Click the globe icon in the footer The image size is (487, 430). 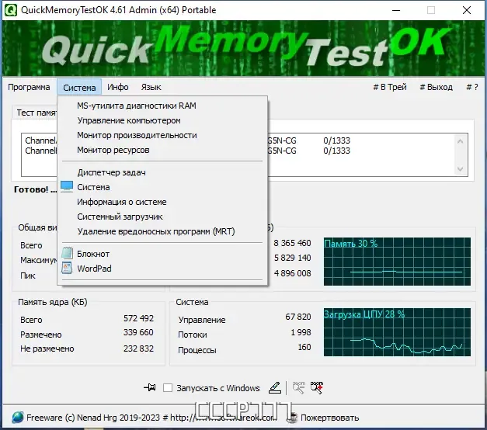18,418
